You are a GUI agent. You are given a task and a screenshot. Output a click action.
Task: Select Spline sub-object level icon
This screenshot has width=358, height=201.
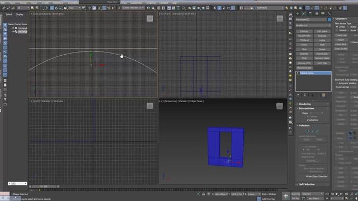click(317, 131)
